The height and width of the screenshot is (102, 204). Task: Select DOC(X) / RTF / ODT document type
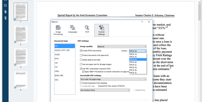click(65, 50)
